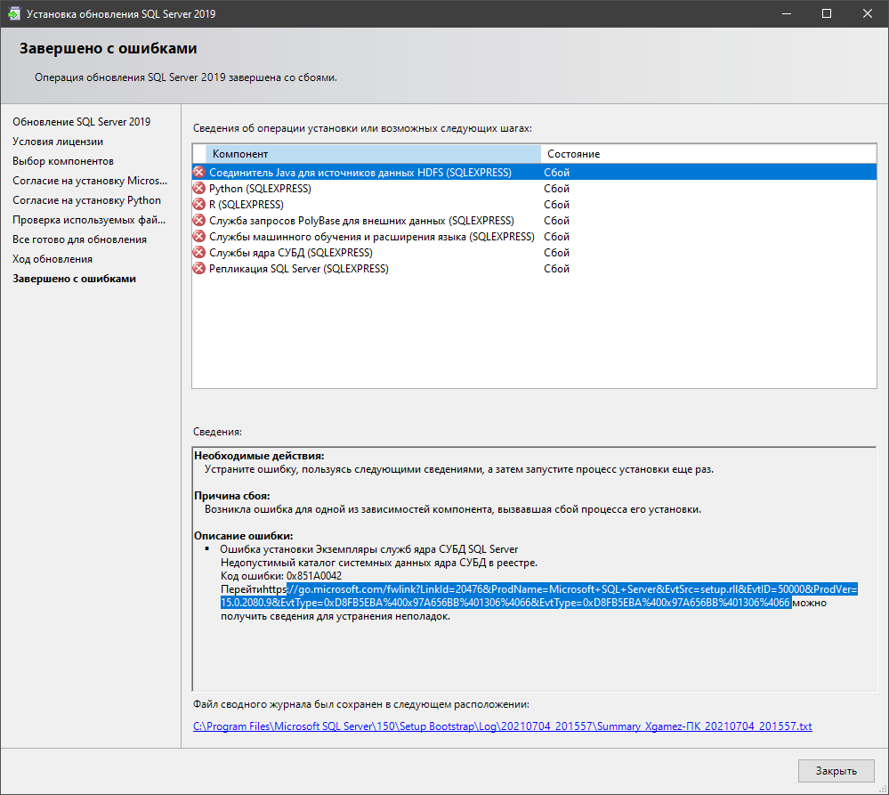Close the window with X button
The width and height of the screenshot is (889, 795).
pos(868,13)
